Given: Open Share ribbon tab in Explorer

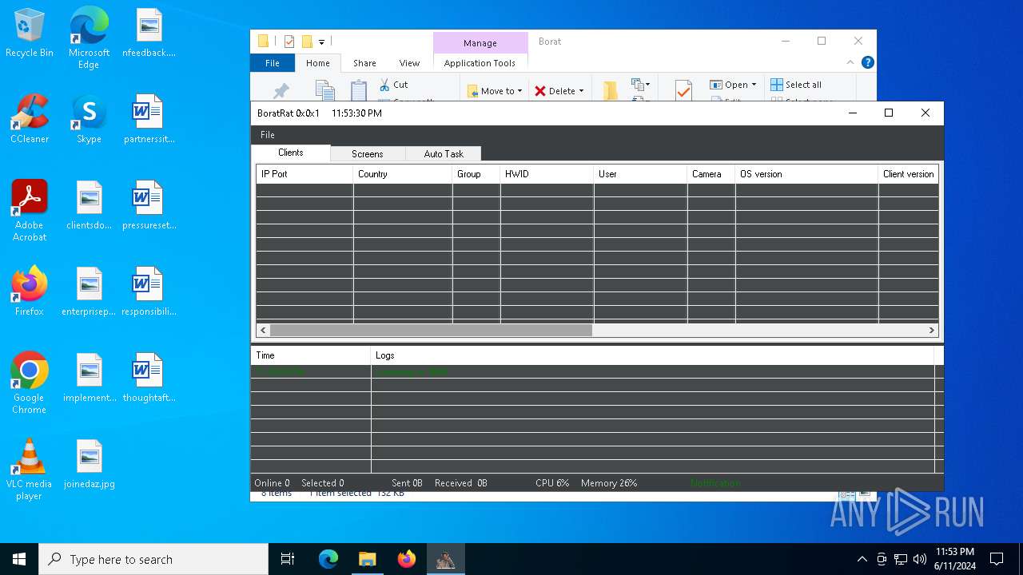Looking at the screenshot, I should point(364,63).
